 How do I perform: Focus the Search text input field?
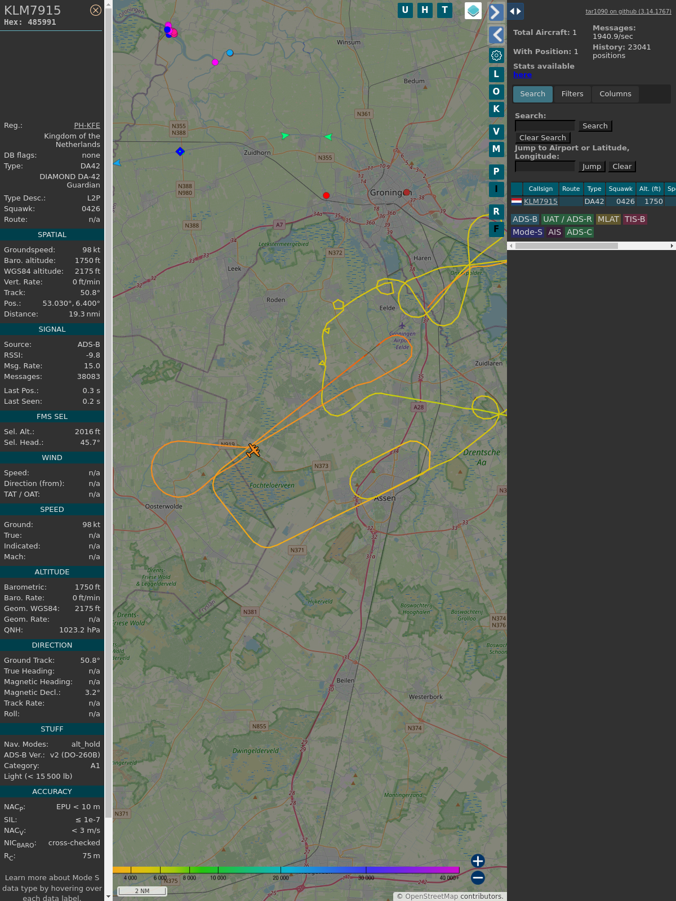[x=545, y=126]
